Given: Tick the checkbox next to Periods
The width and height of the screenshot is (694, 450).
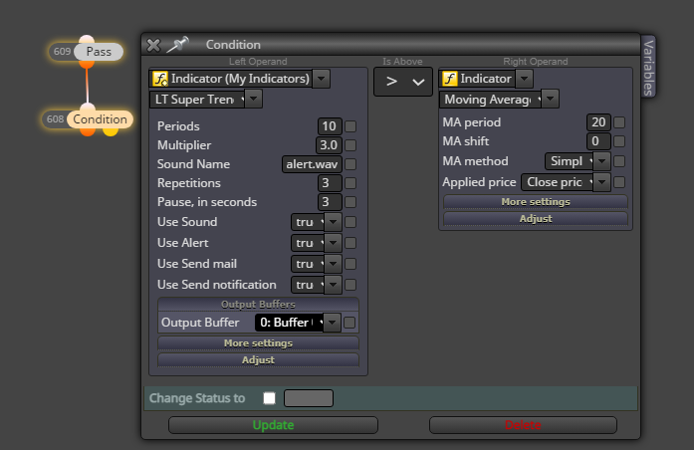Looking at the screenshot, I should pos(350,126).
